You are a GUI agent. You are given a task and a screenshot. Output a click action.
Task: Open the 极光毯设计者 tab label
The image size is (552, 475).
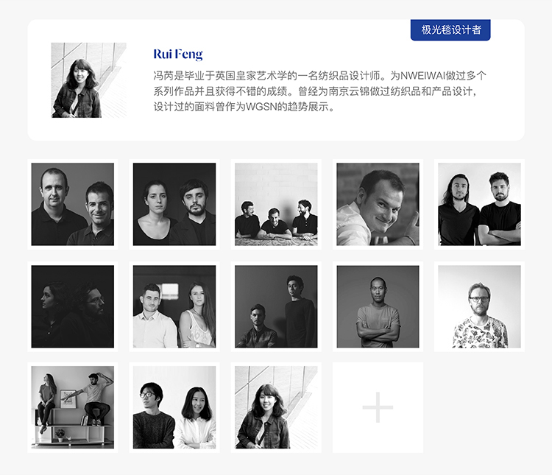click(450, 29)
